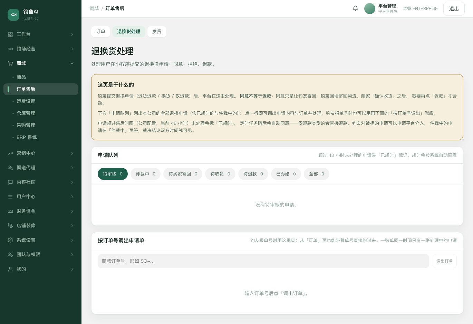The height and width of the screenshot is (324, 473).
Task: Expand the 用户中心 chevron
Action: pos(72,197)
